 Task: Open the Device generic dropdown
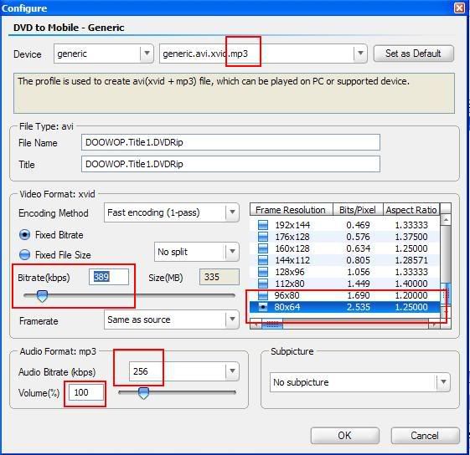click(x=147, y=54)
